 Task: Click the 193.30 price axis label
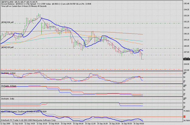pos(187,15)
